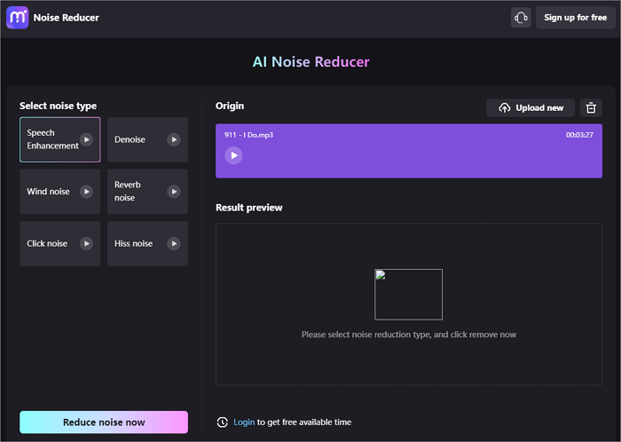Preview the Hiss noise sample play icon
The height and width of the screenshot is (442, 621).
174,243
